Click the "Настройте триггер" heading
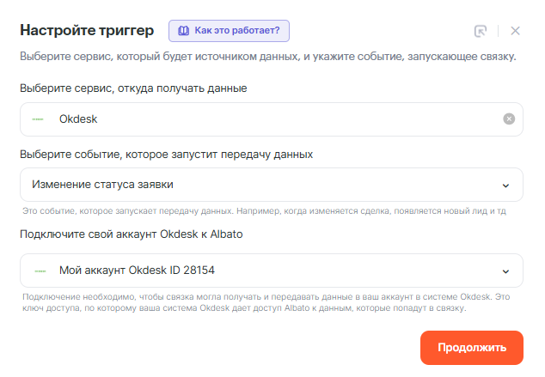Viewport: 545px width, 377px height. tap(87, 31)
